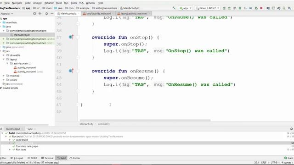Click the locate-file target icon in the Project panel

[x=34, y=14]
